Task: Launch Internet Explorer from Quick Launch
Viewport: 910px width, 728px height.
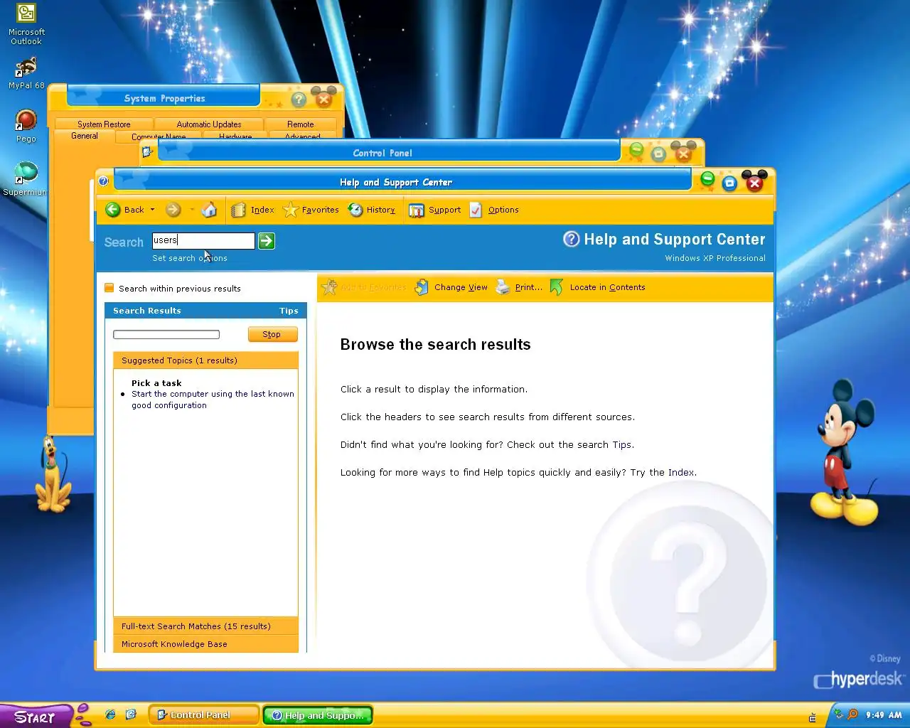Action: [x=110, y=714]
